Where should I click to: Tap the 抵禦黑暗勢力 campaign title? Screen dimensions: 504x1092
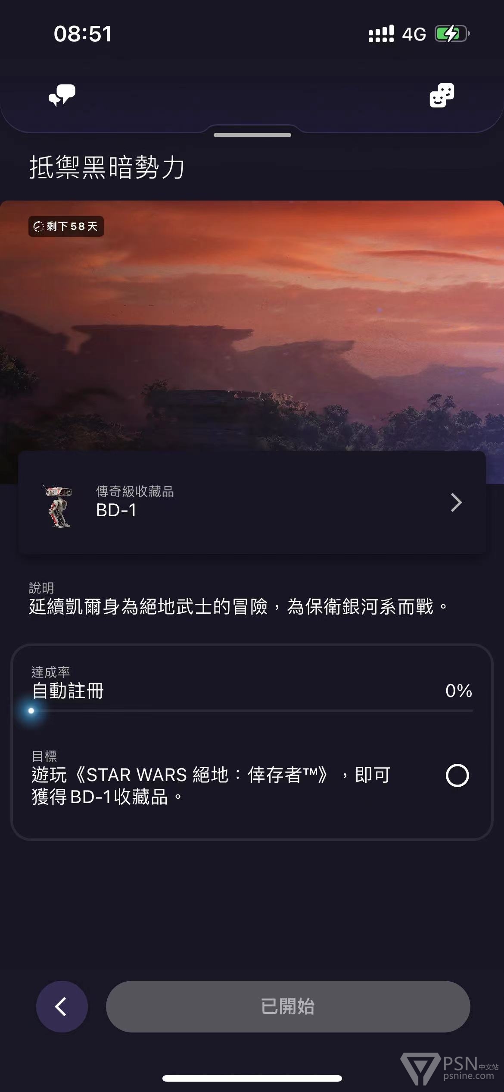(107, 167)
